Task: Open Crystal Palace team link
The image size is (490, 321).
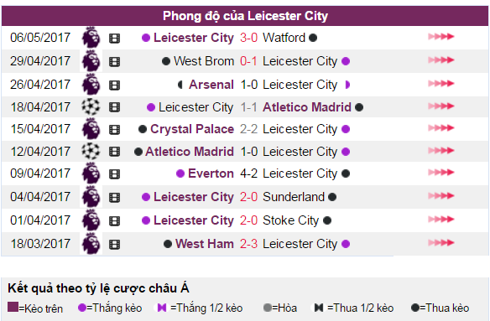Action: (192, 129)
